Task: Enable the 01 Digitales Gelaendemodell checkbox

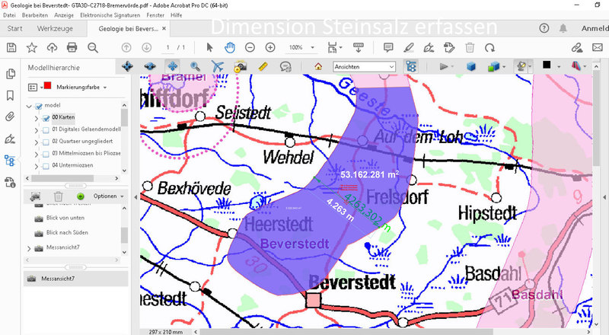Action: pyautogui.click(x=46, y=130)
